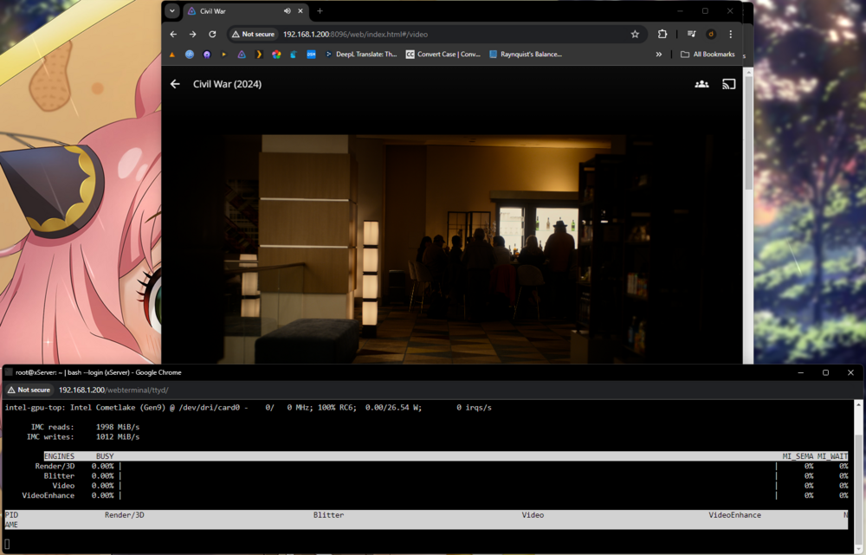
Task: Open SyncPlay group icon in Jellyfin header
Action: click(x=701, y=84)
